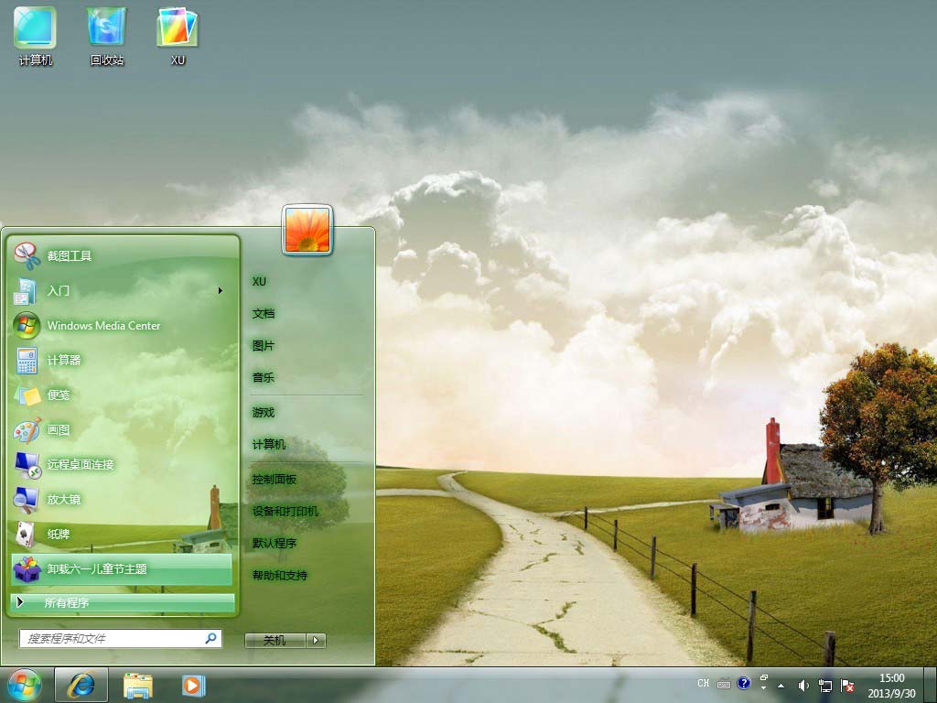Click the Internet Explorer taskbar icon

pyautogui.click(x=81, y=684)
